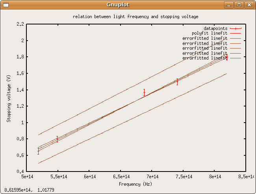Click the plot title about light frequency
The height and width of the screenshot is (194, 256).
135,17
